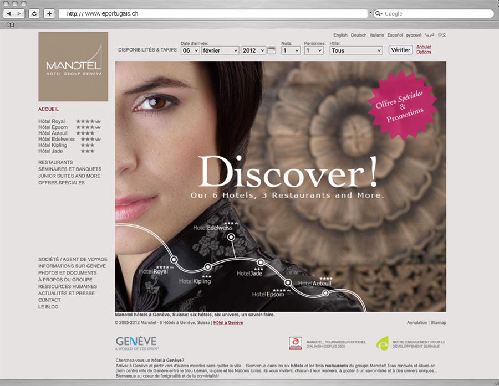Click the browser back arrow button
Viewport: 499px width, 386px height.
coord(9,13)
